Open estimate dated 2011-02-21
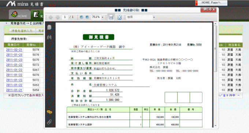This screenshot has width=249, height=133. point(14,50)
